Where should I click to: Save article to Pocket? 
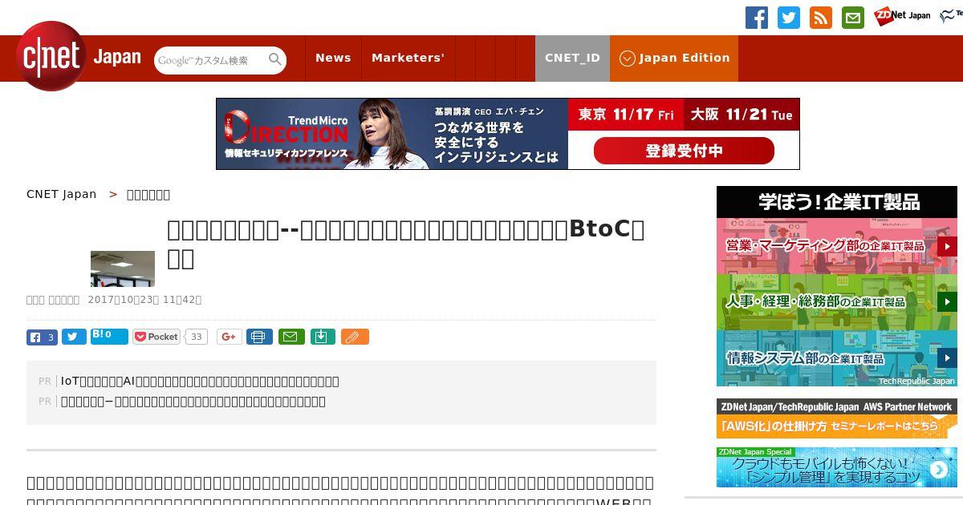pos(156,337)
